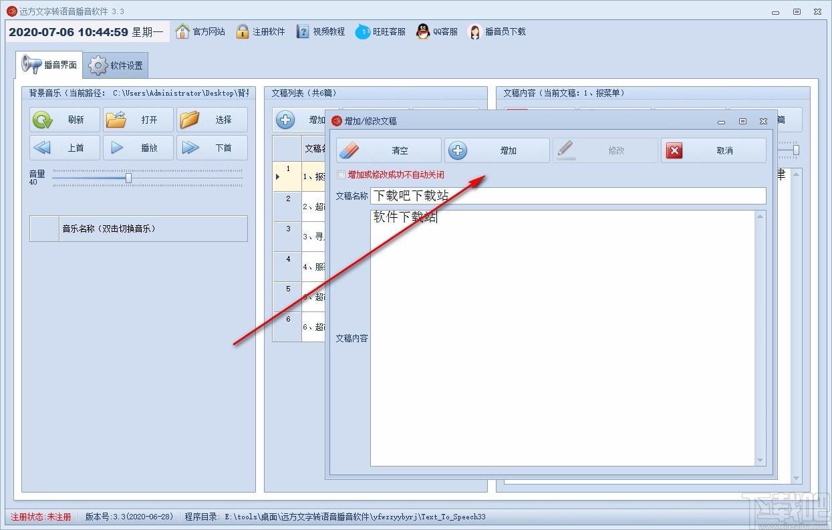
Task: Click 注册状态:未注册 status text
Action: [x=41, y=517]
